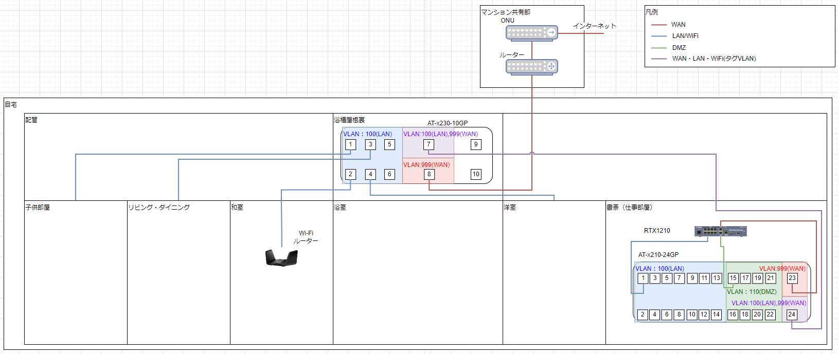Viewport: 838px width, 354px height.
Task: Click the AT-x230-10GP switch label
Action: [x=448, y=123]
